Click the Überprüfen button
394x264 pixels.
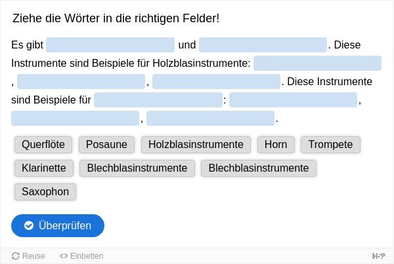pos(58,225)
